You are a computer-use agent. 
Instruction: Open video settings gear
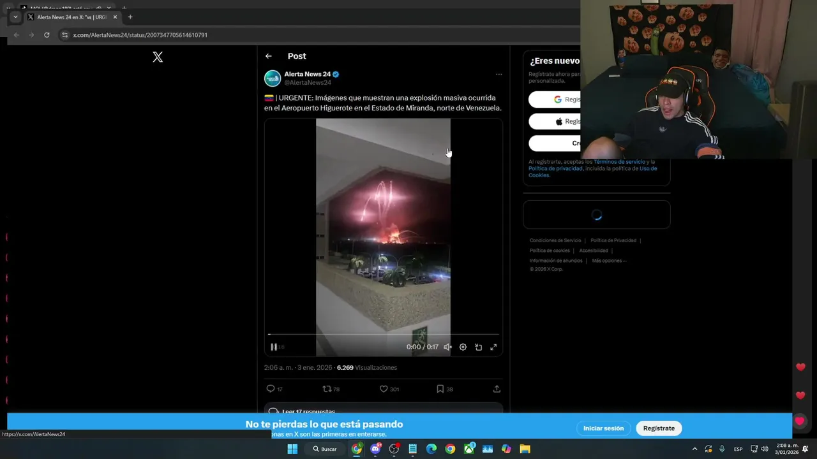[x=463, y=347]
